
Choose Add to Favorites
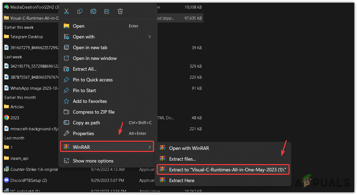tap(108, 101)
